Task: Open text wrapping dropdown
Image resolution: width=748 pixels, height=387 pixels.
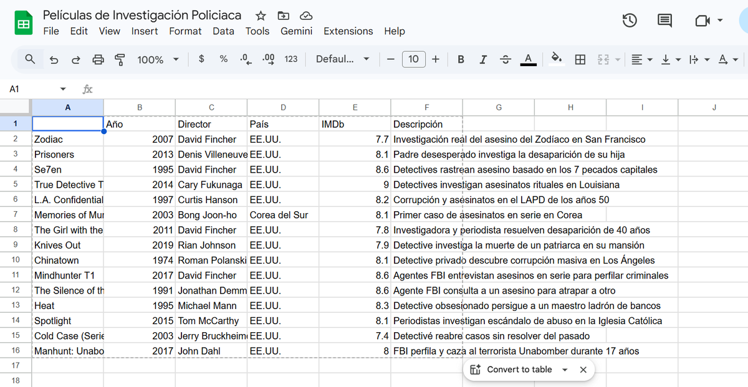Action: [699, 59]
